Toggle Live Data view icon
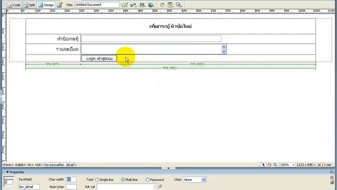337x190 pixels. point(60,5)
